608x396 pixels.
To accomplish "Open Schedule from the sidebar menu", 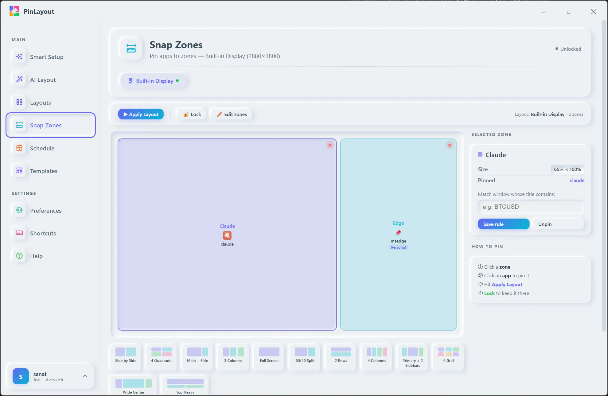I will tap(51, 148).
